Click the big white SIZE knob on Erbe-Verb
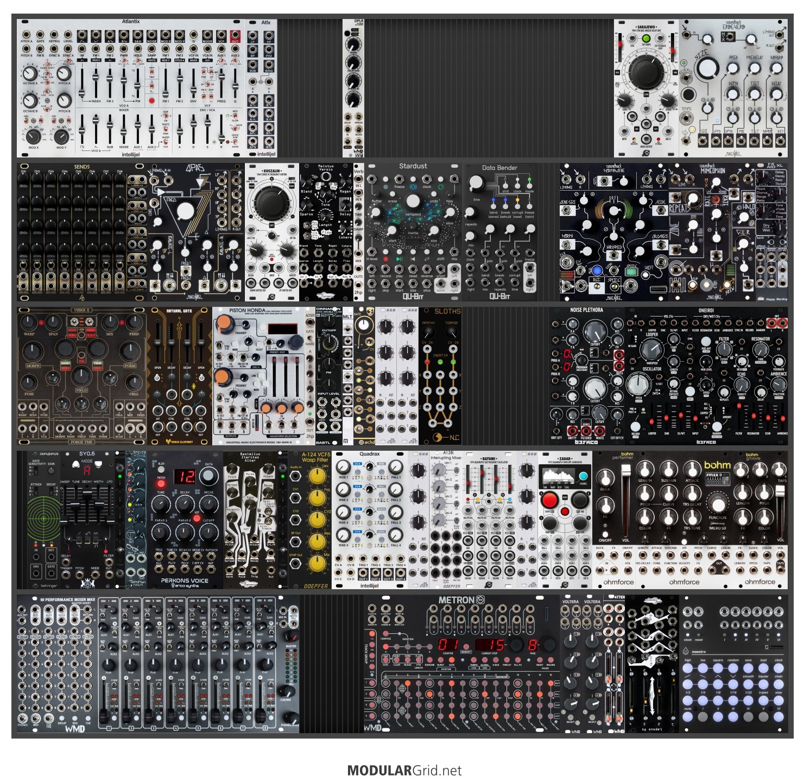 coord(707,69)
